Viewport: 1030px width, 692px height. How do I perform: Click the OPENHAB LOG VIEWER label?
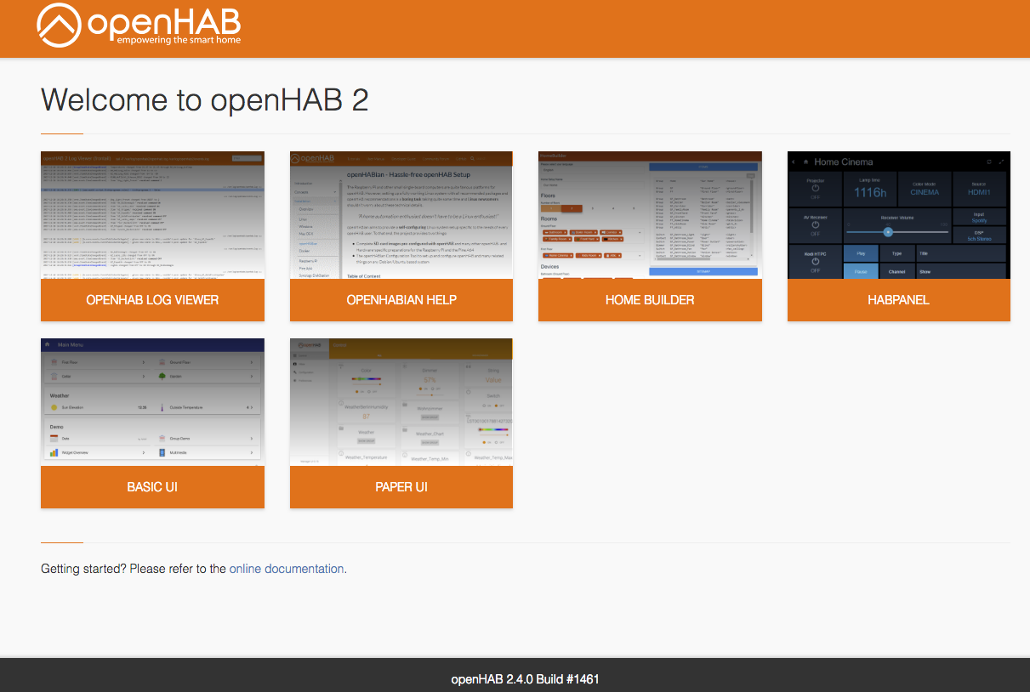tap(152, 300)
